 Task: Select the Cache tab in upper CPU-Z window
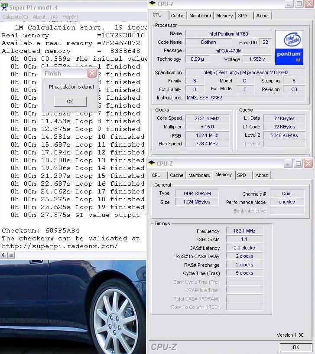coord(178,16)
